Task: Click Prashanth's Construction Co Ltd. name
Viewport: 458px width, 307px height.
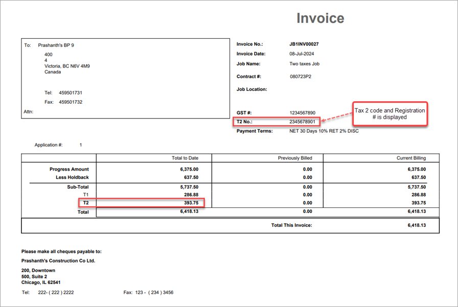Action: pos(58,261)
